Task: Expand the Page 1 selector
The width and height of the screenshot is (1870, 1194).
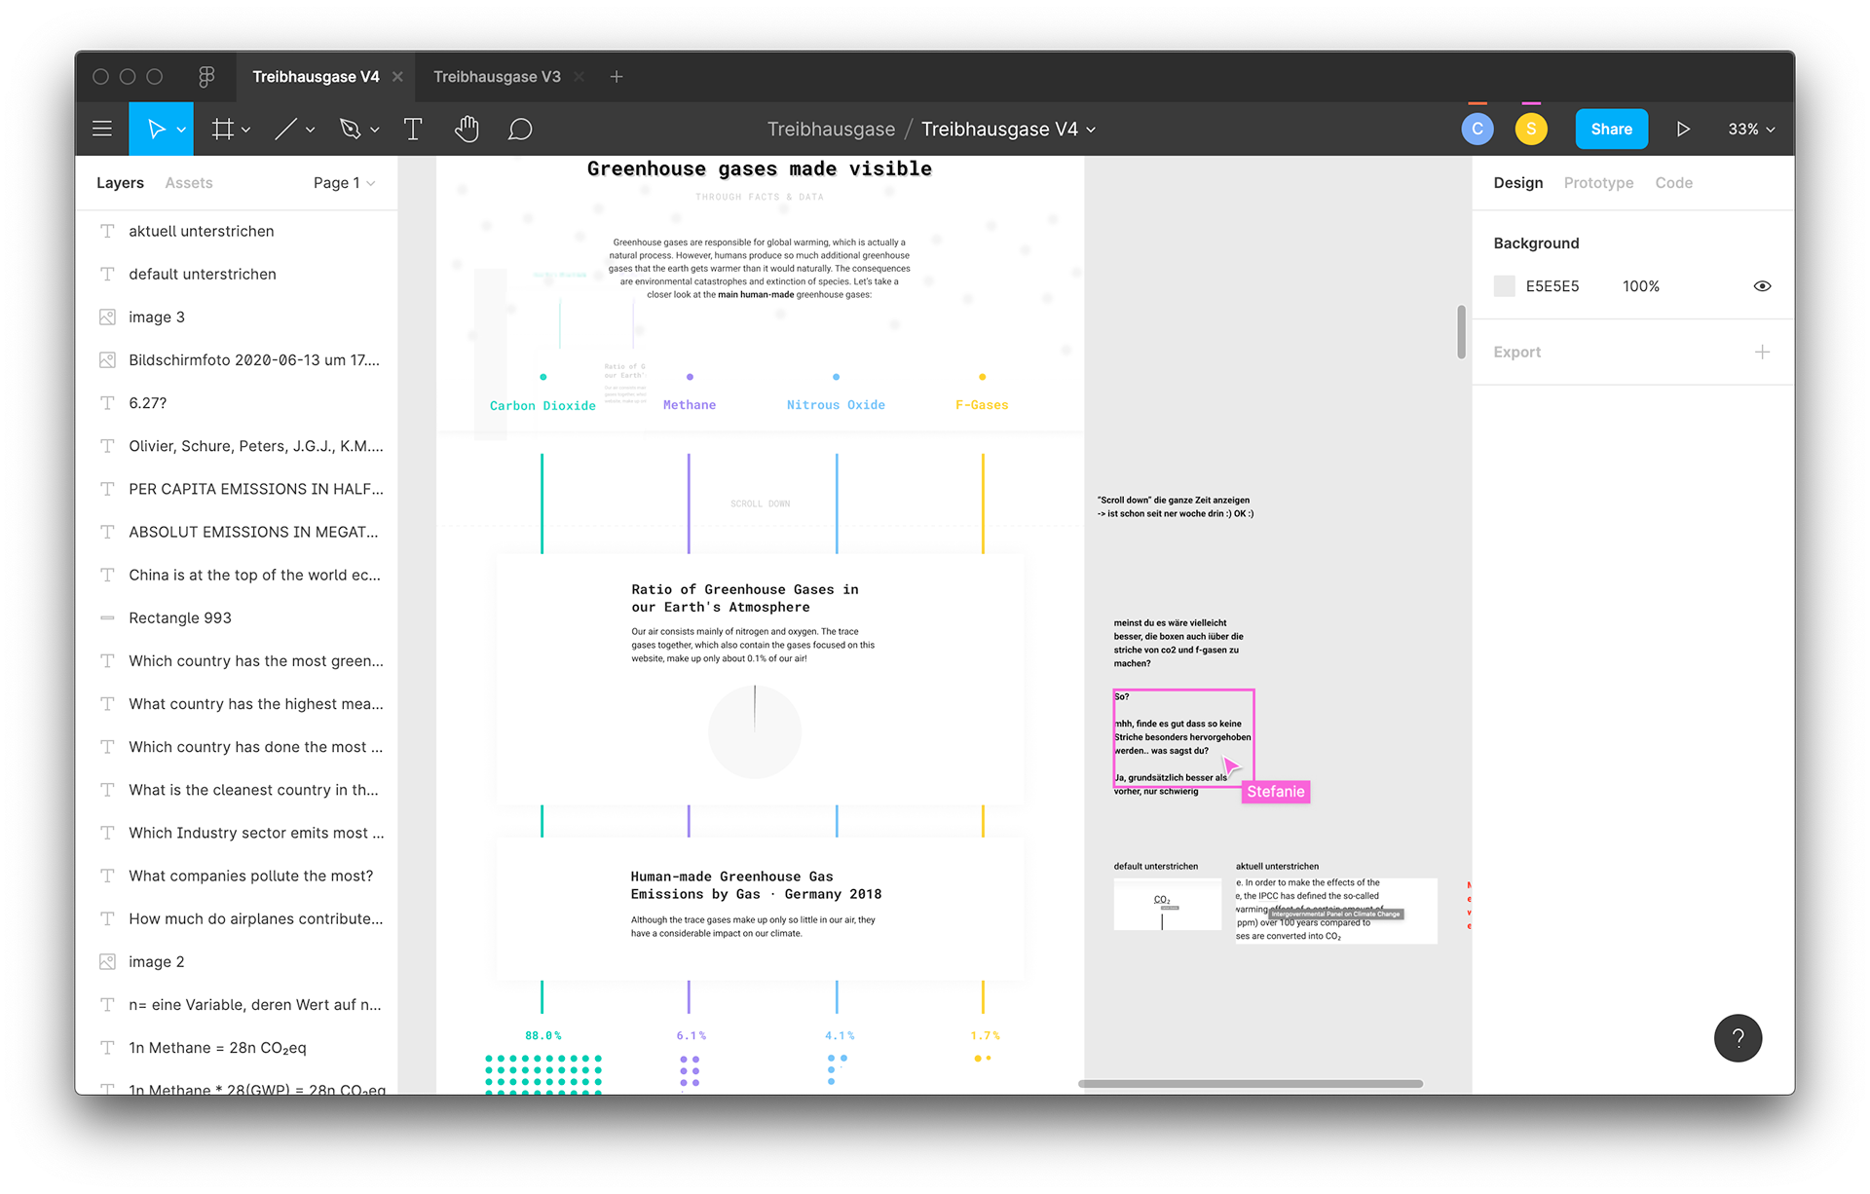Action: click(x=344, y=183)
